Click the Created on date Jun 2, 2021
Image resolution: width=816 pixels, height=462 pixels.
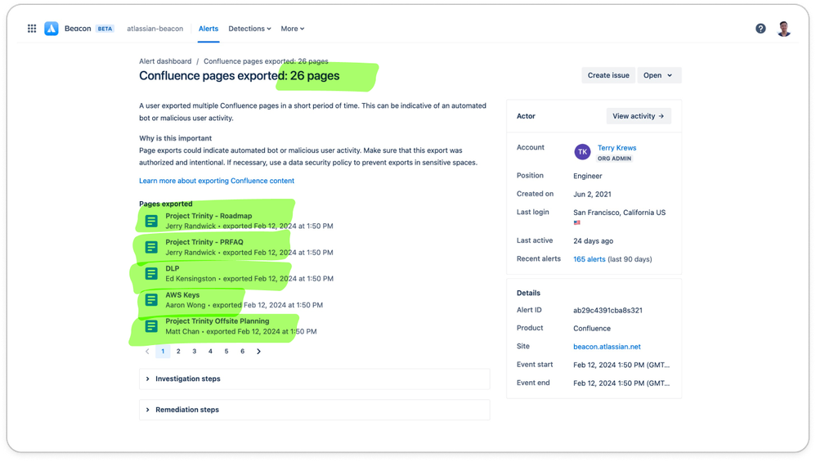[x=592, y=195]
